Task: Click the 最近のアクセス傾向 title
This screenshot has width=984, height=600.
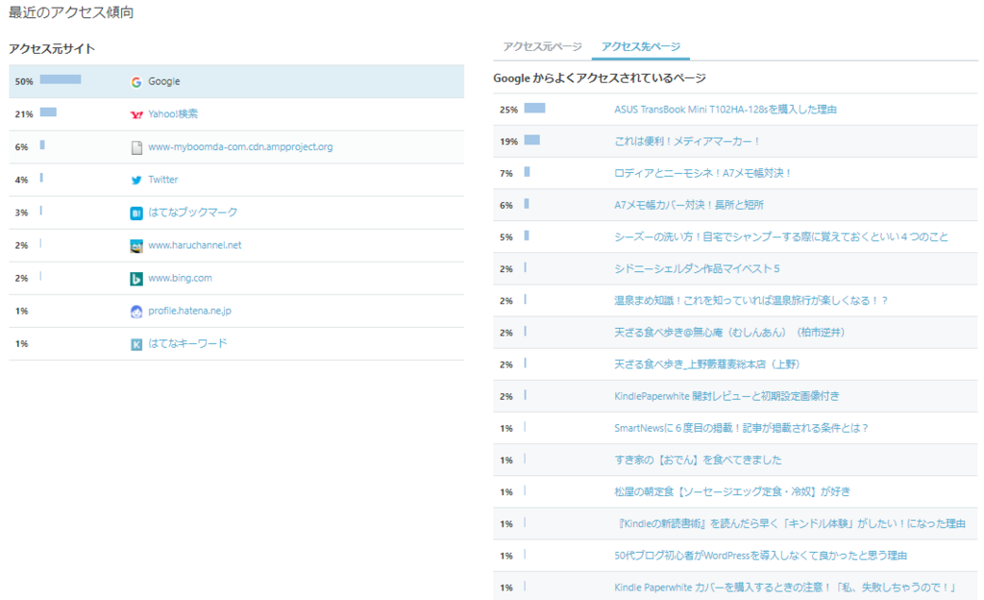Action: tap(71, 12)
